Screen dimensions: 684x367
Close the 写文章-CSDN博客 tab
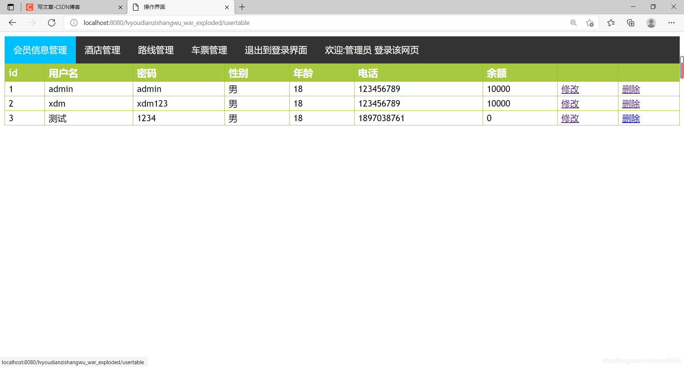coord(120,7)
